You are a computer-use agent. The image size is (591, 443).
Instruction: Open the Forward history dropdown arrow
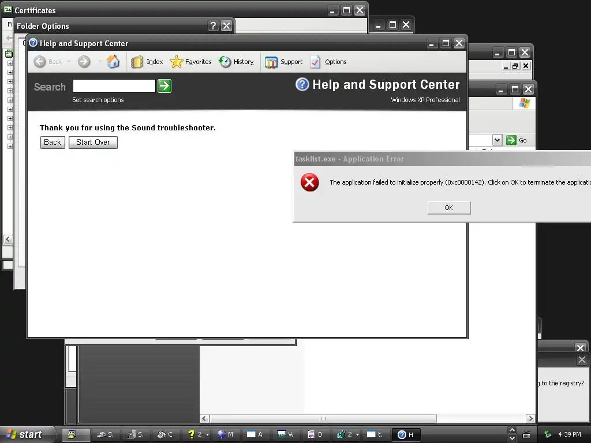pos(99,61)
